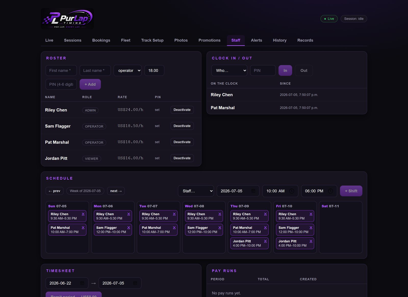Remove Riley Chen's Fri 07-10 shift

coord(311,214)
